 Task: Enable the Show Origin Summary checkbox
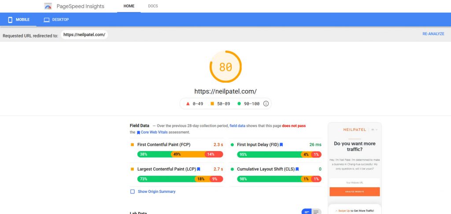tap(132, 192)
